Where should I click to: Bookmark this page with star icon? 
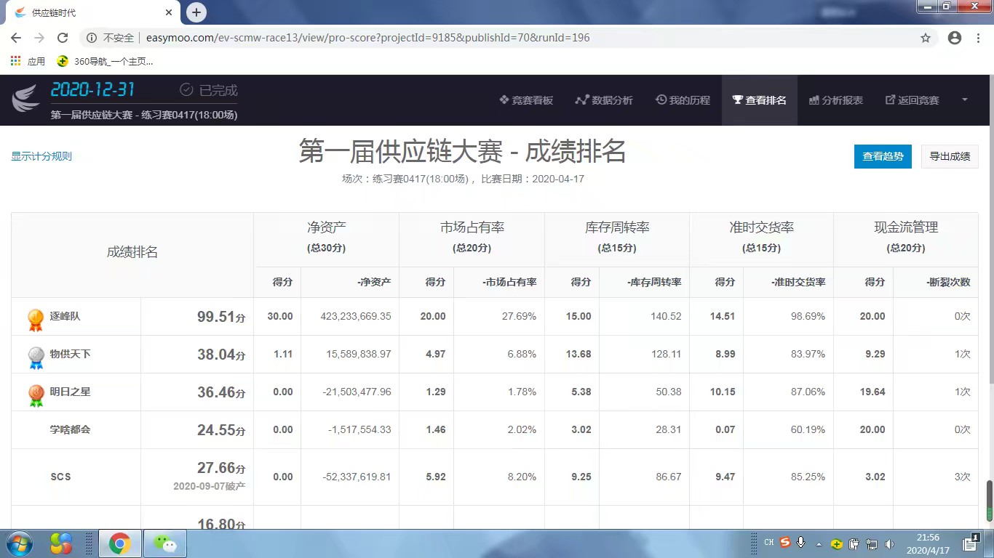[x=926, y=38]
